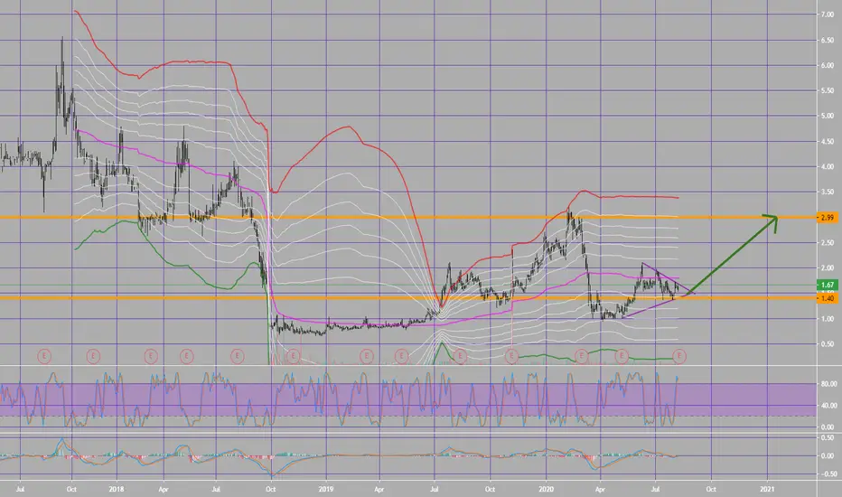842x497 pixels.
Task: Click the August 2020 earnings E marker
Action: click(x=679, y=356)
